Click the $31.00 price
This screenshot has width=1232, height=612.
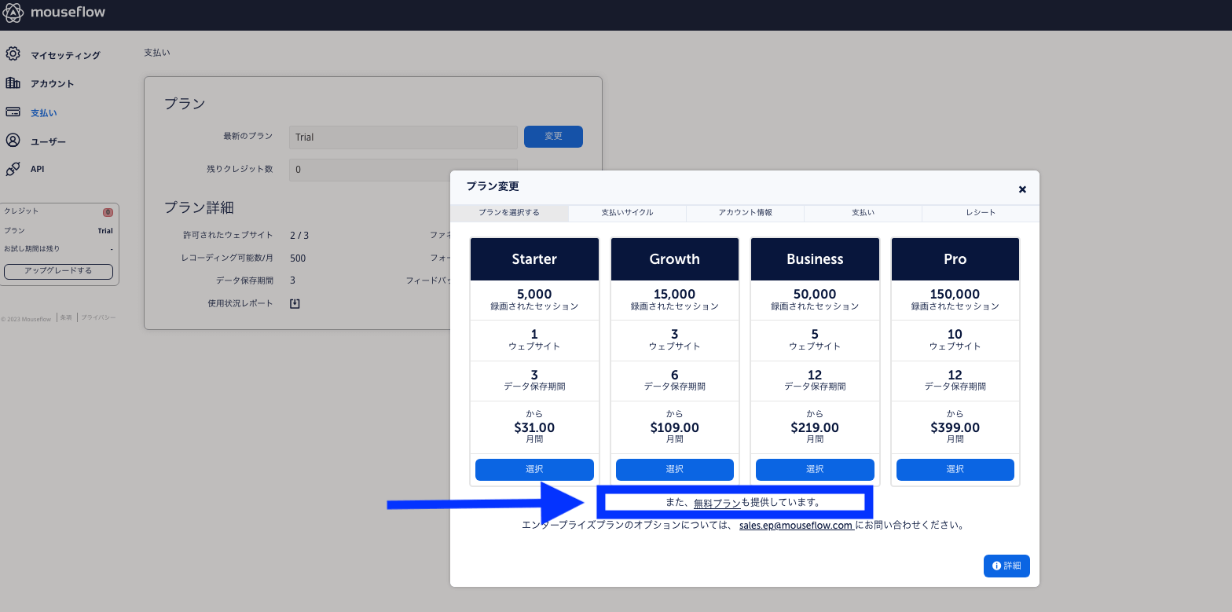pos(534,428)
